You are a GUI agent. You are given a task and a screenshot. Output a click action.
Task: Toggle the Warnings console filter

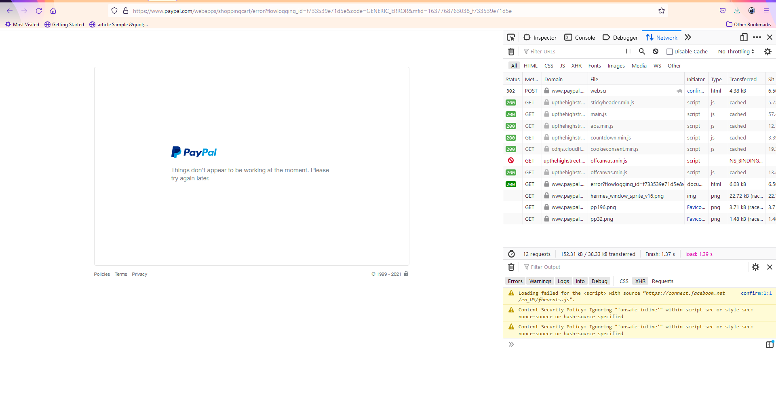click(540, 281)
